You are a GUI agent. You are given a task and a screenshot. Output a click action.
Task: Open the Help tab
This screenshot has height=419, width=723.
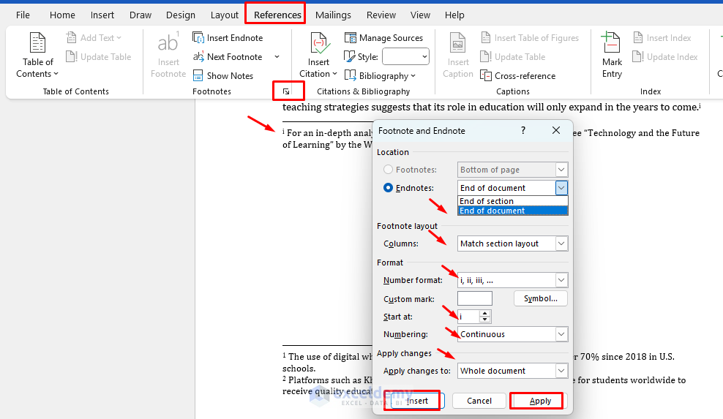pos(454,15)
